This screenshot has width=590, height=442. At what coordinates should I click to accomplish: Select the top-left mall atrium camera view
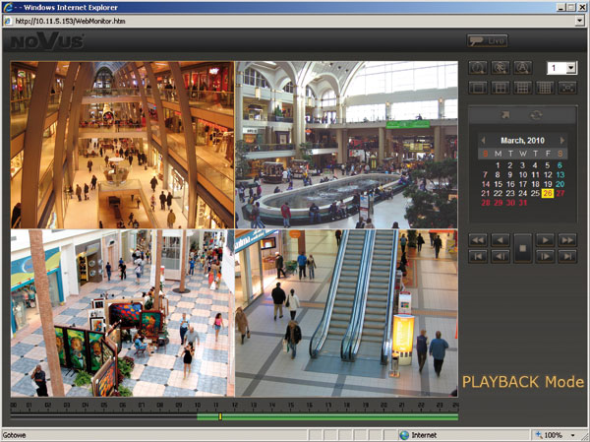pos(122,145)
